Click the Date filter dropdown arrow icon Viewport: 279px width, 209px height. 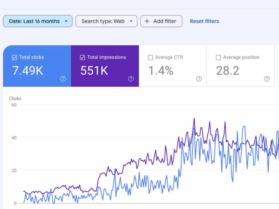[66, 21]
